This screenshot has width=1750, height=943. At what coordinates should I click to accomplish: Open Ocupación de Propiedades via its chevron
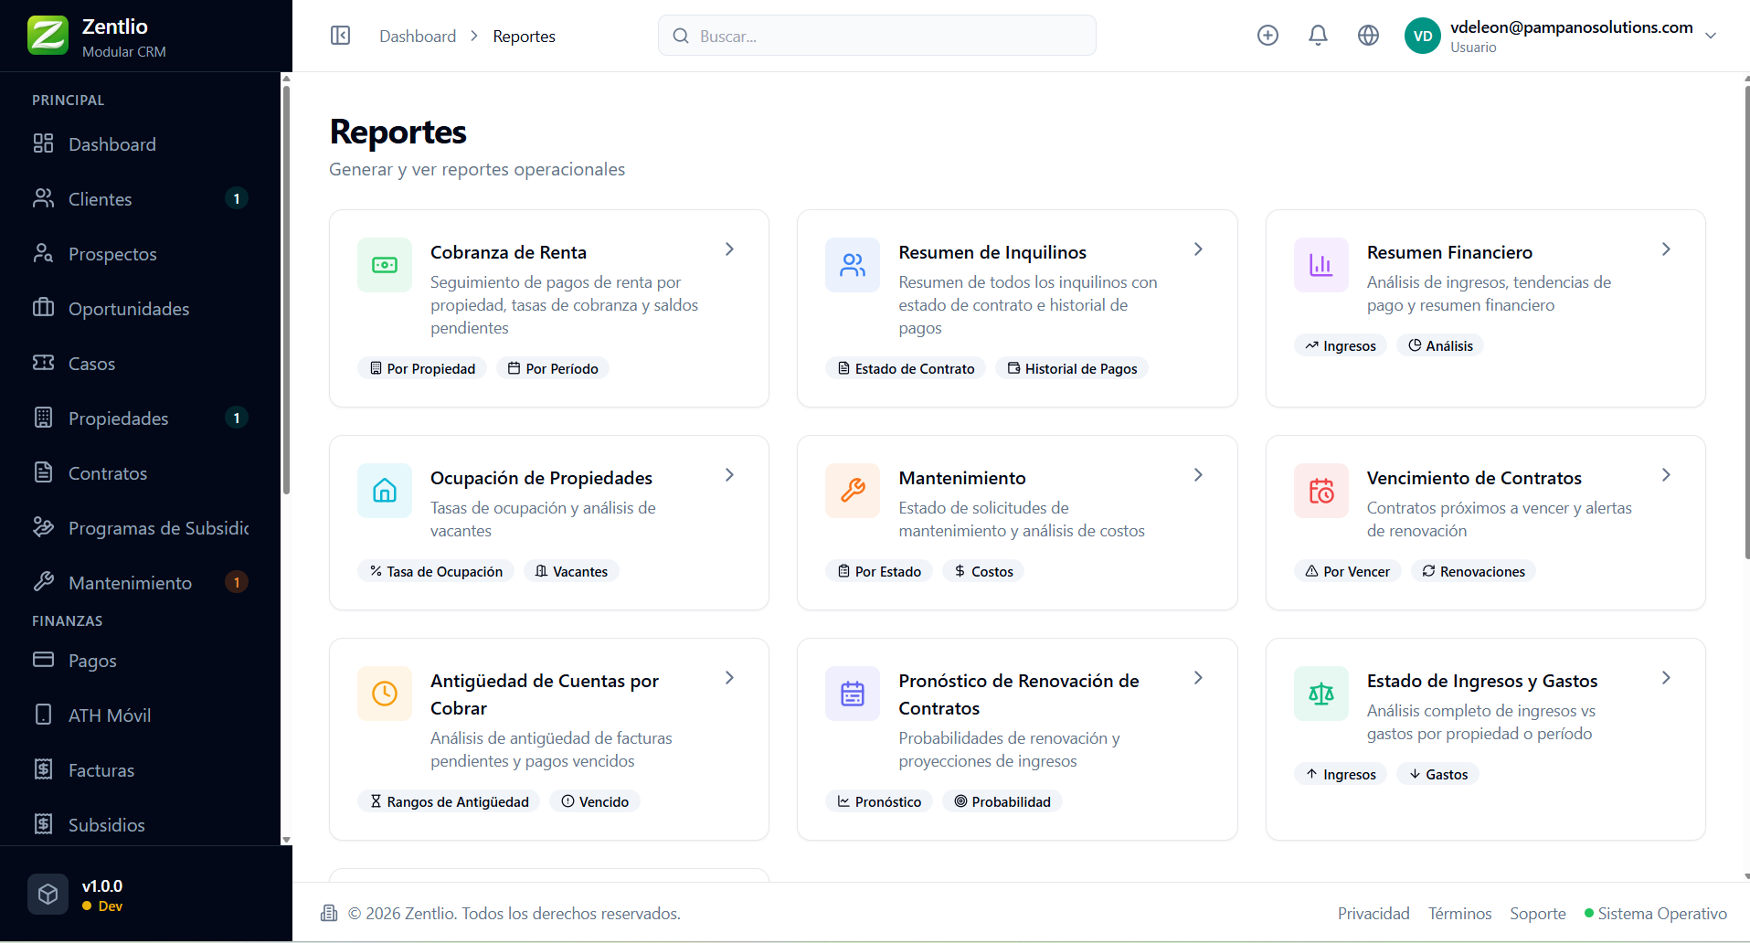pyautogui.click(x=729, y=475)
